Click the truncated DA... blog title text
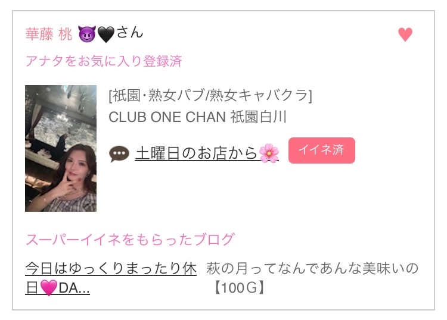This screenshot has height=320, width=447. (x=74, y=288)
